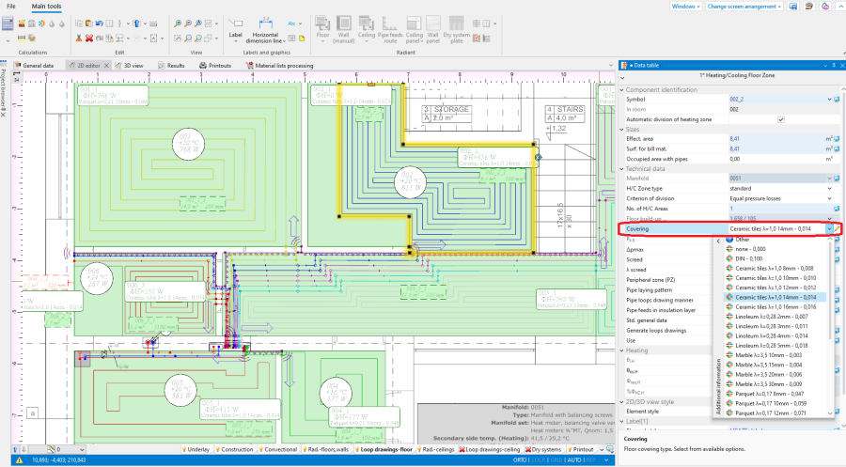
Task: Click the icon right of Symbol field
Action: pyautogui.click(x=837, y=100)
